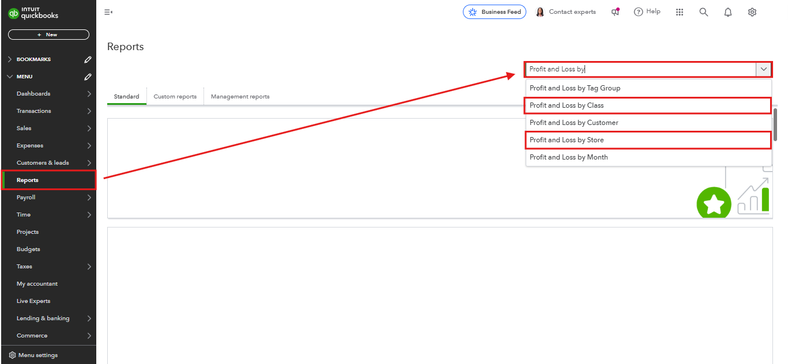Expand the Time submenu chevron
Screen dimensions: 788x364
(x=89, y=215)
